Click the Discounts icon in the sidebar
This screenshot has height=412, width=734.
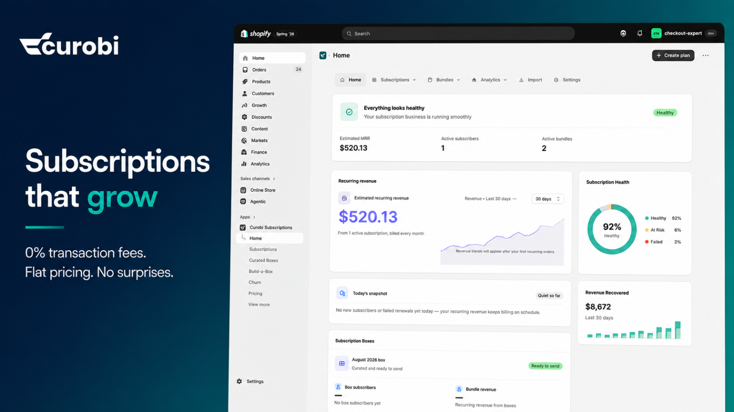tap(245, 117)
